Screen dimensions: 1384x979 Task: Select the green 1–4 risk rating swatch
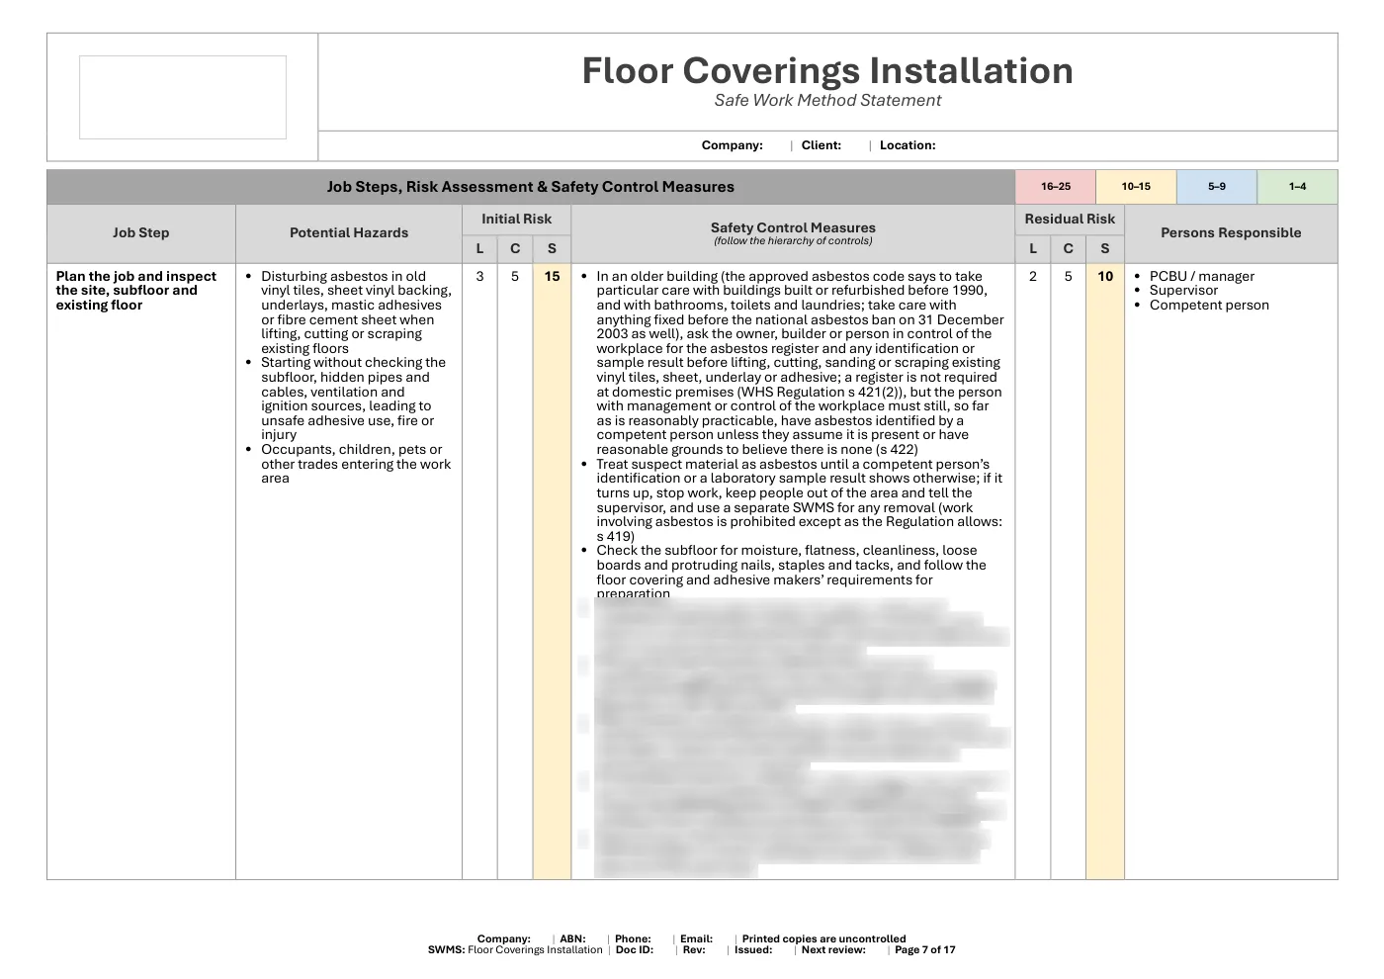tap(1297, 187)
